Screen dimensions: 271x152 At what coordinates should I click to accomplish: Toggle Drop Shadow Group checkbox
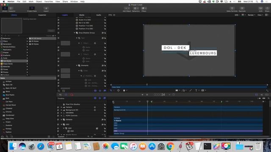tap(58, 33)
